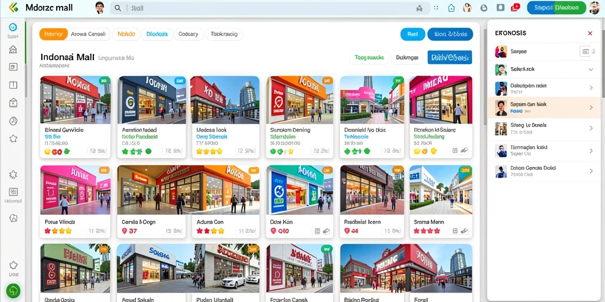This screenshot has width=605, height=302.
Task: Click the light blue Reil button
Action: coord(413,34)
